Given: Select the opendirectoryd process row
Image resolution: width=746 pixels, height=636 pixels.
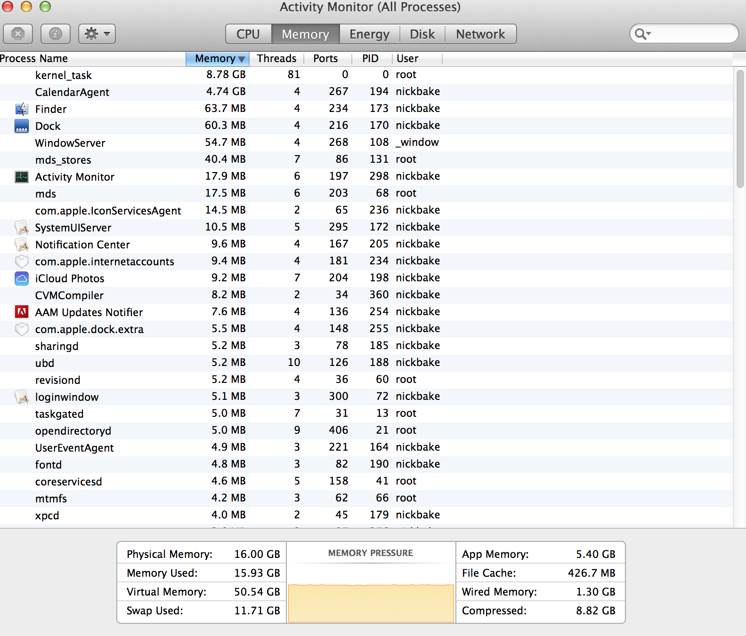Looking at the screenshot, I should 366,431.
